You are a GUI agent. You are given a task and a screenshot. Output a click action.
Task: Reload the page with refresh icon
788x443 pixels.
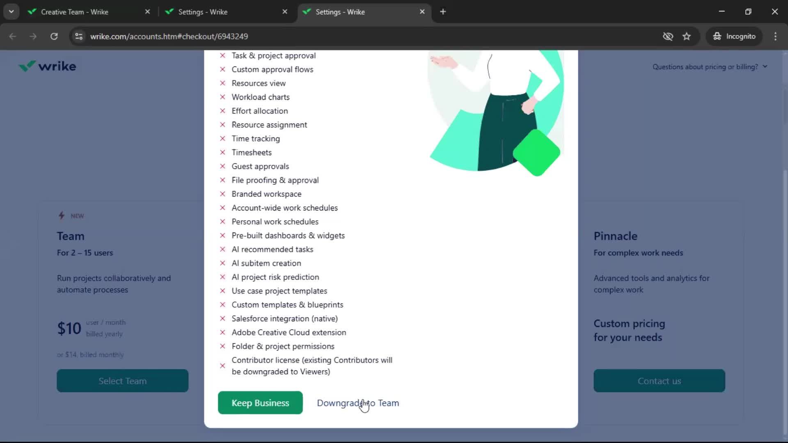click(54, 36)
